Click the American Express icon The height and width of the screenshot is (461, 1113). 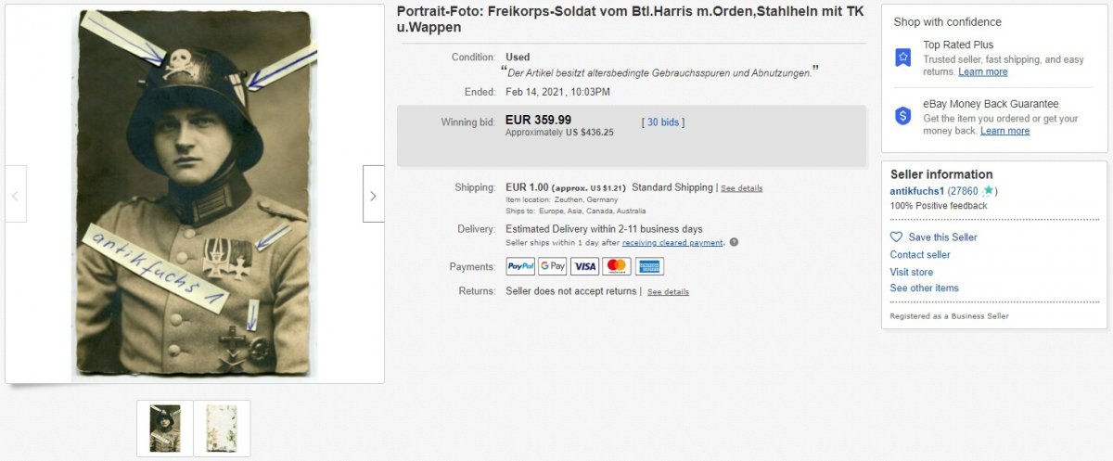[x=649, y=267]
